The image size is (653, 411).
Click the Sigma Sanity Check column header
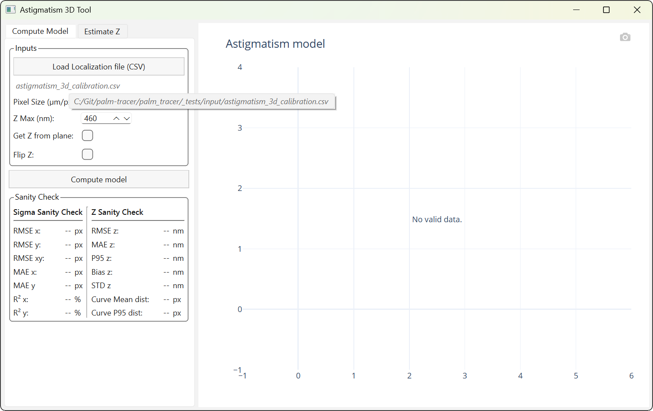tap(48, 212)
